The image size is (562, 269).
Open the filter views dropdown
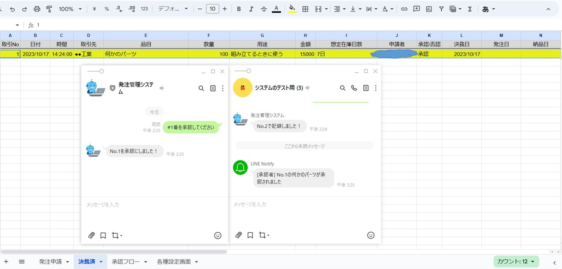[x=456, y=9]
